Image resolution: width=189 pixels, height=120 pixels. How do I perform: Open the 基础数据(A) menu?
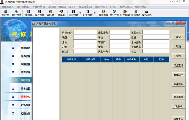coord(8,7)
